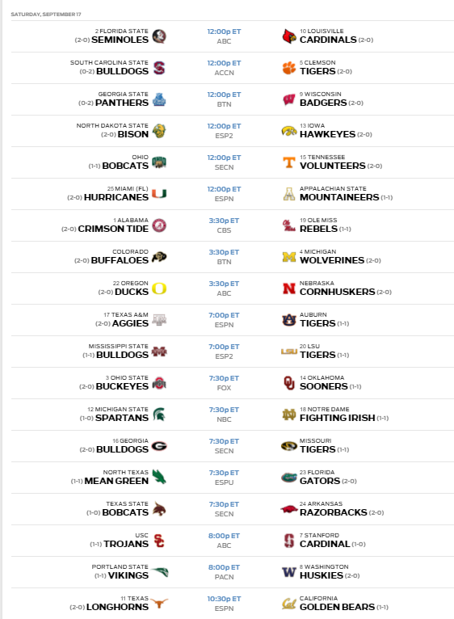Click the Oregon Ducks O logo
The height and width of the screenshot is (619, 454).
[x=159, y=288]
